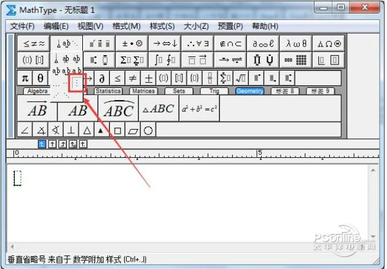
Task: Insert the arc ABC expression
Action: point(119,108)
